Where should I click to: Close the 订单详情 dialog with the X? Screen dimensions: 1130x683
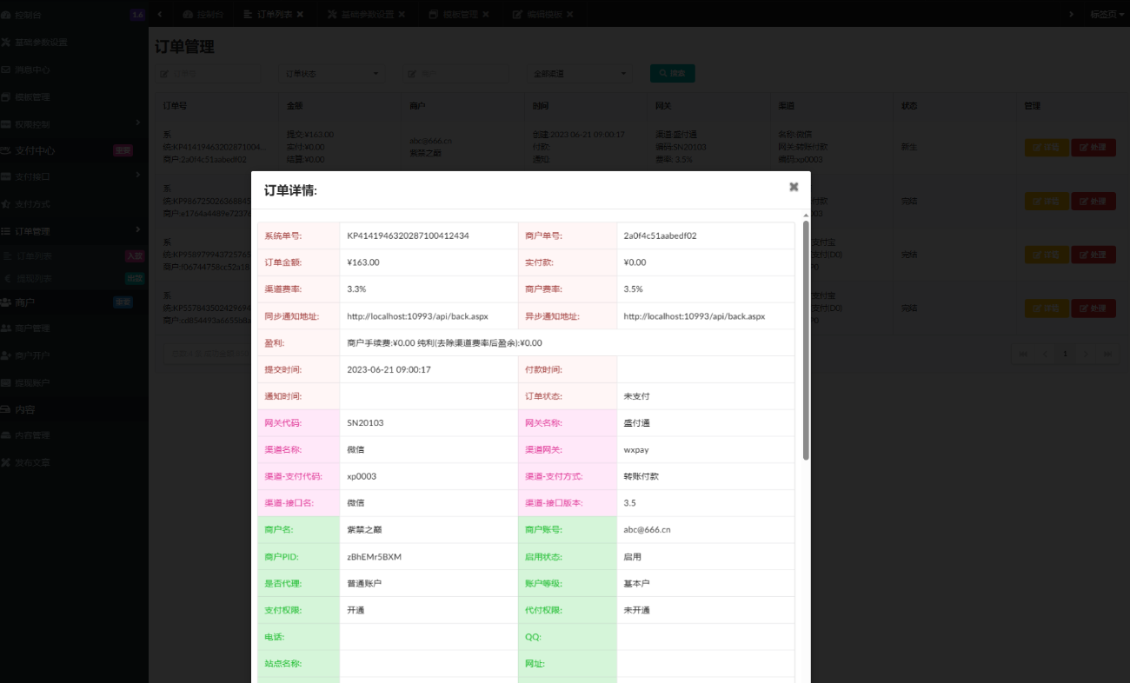(x=794, y=187)
